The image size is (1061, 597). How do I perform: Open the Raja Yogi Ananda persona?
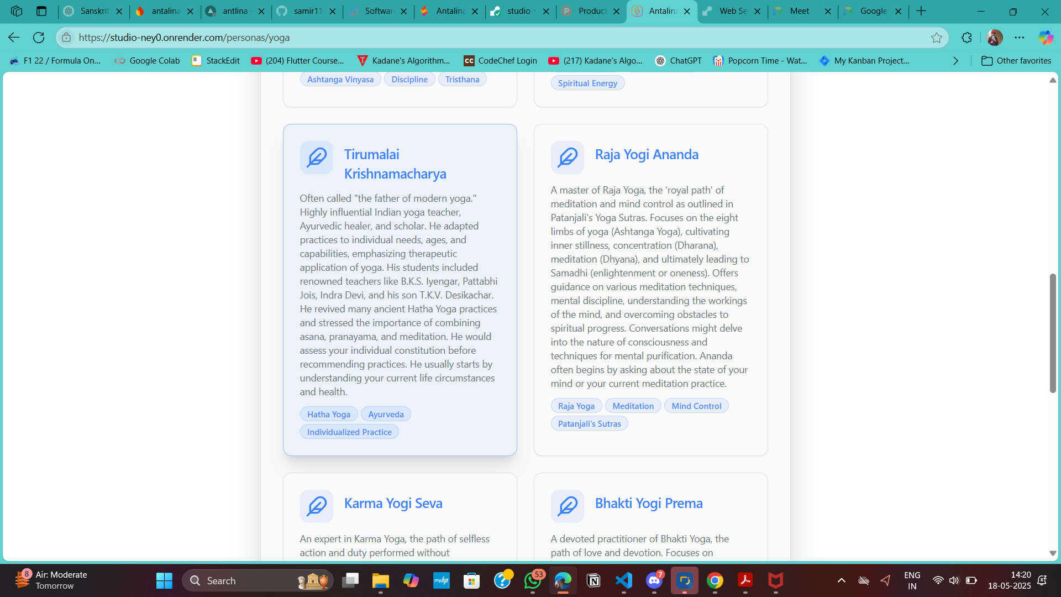[646, 155]
